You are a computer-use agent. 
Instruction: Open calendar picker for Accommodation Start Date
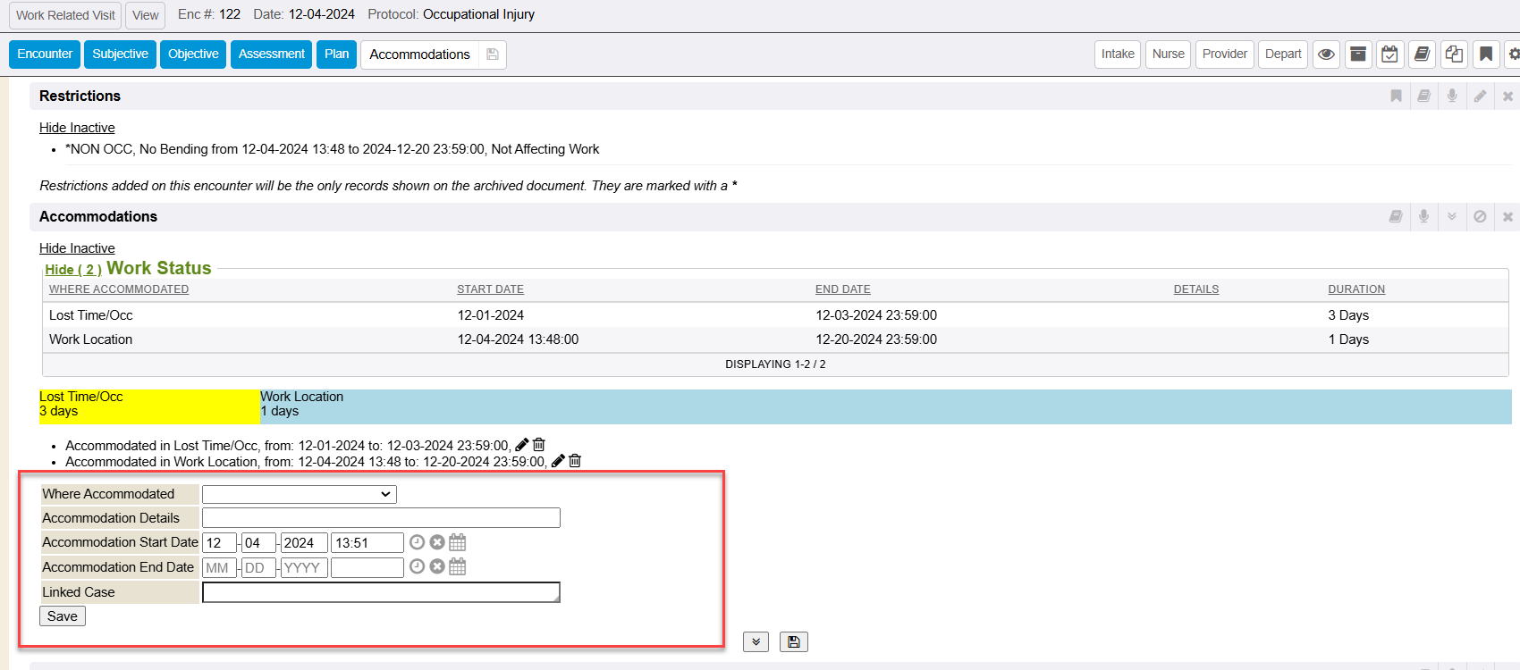click(458, 542)
